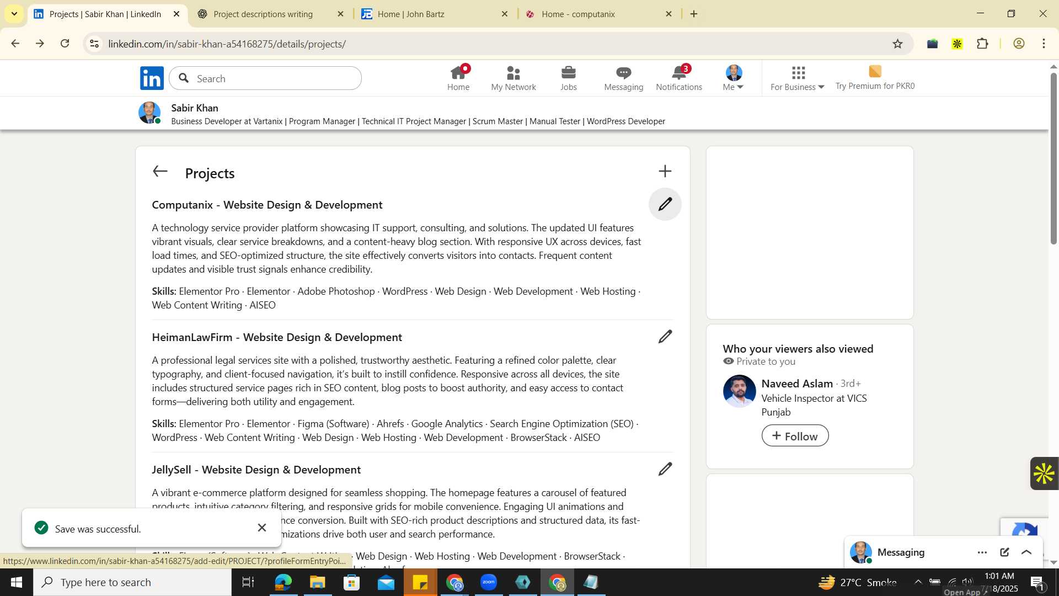Image resolution: width=1059 pixels, height=596 pixels.
Task: Add a new project with plus icon
Action: pyautogui.click(x=665, y=171)
